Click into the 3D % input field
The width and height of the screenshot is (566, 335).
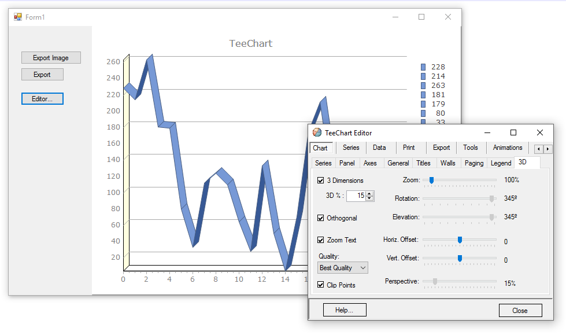(356, 196)
